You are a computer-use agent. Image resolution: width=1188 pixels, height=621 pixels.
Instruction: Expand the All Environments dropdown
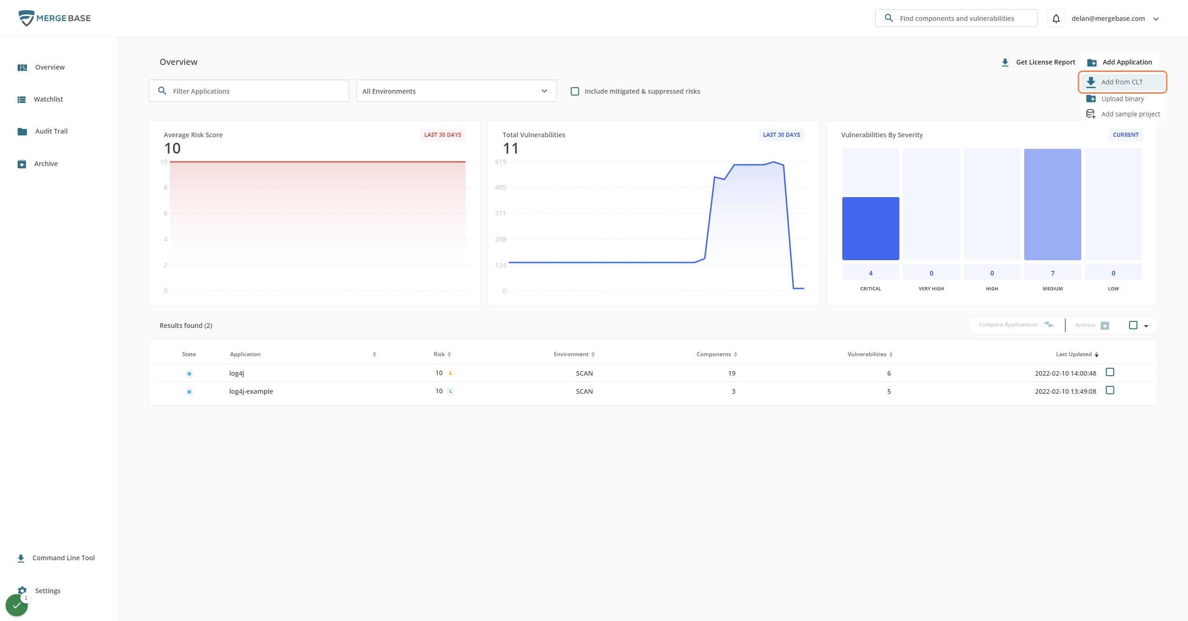(456, 91)
